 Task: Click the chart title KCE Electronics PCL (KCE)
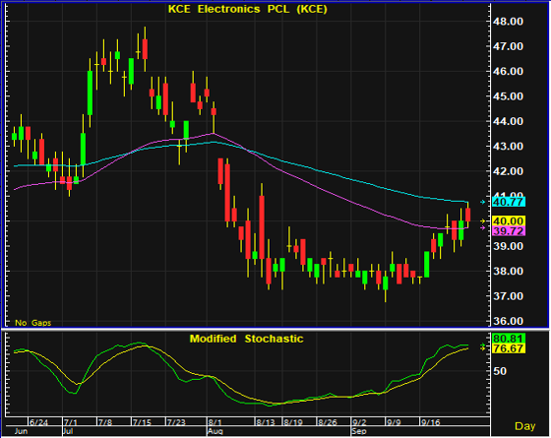tap(247, 9)
